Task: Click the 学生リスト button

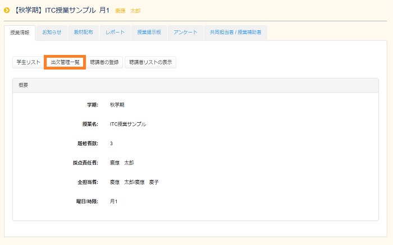Action: pos(27,62)
